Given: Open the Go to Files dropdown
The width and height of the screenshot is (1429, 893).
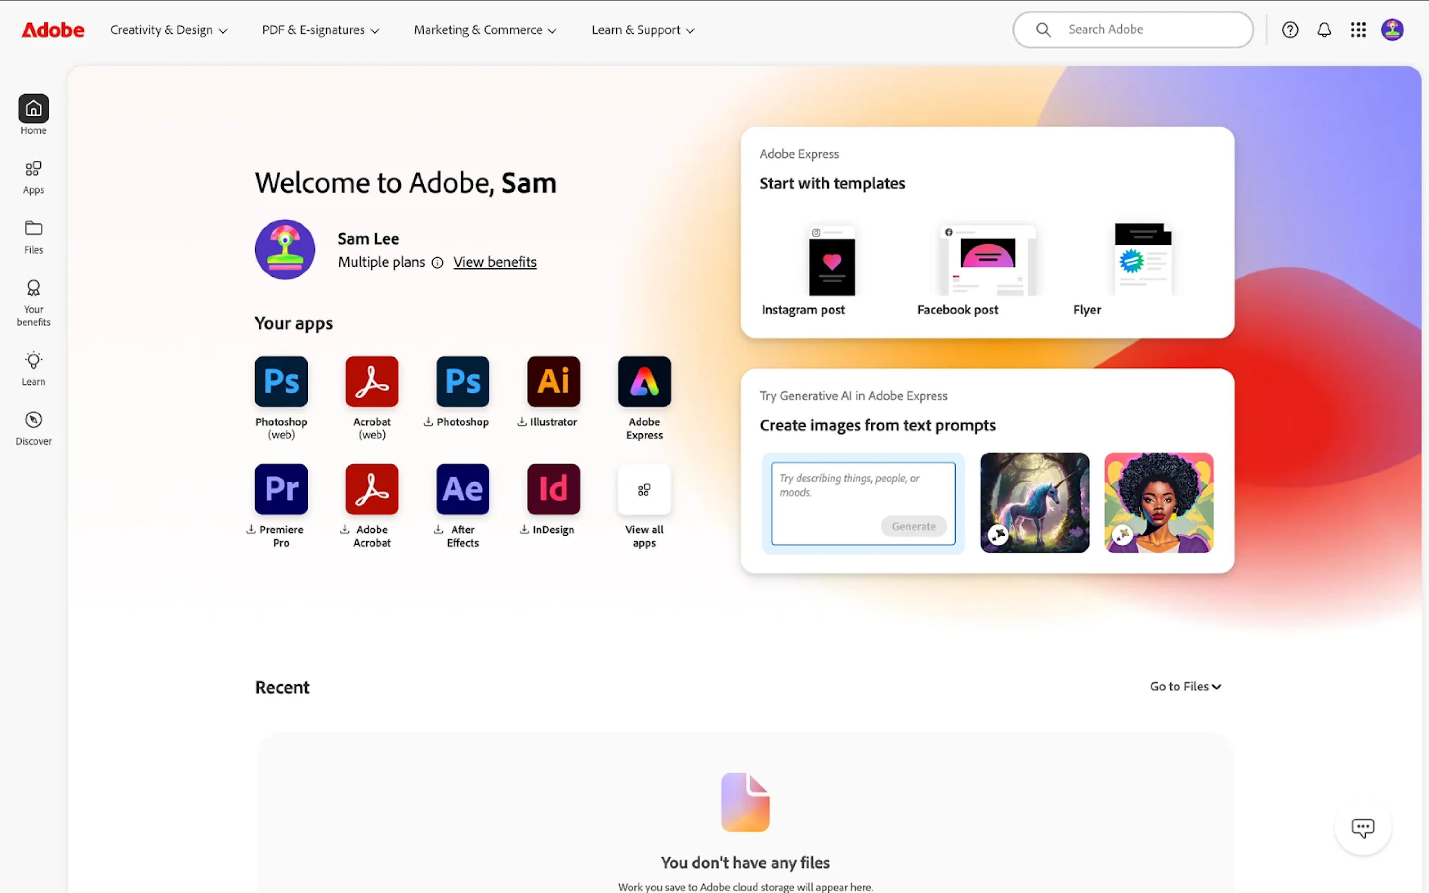Looking at the screenshot, I should (1185, 686).
